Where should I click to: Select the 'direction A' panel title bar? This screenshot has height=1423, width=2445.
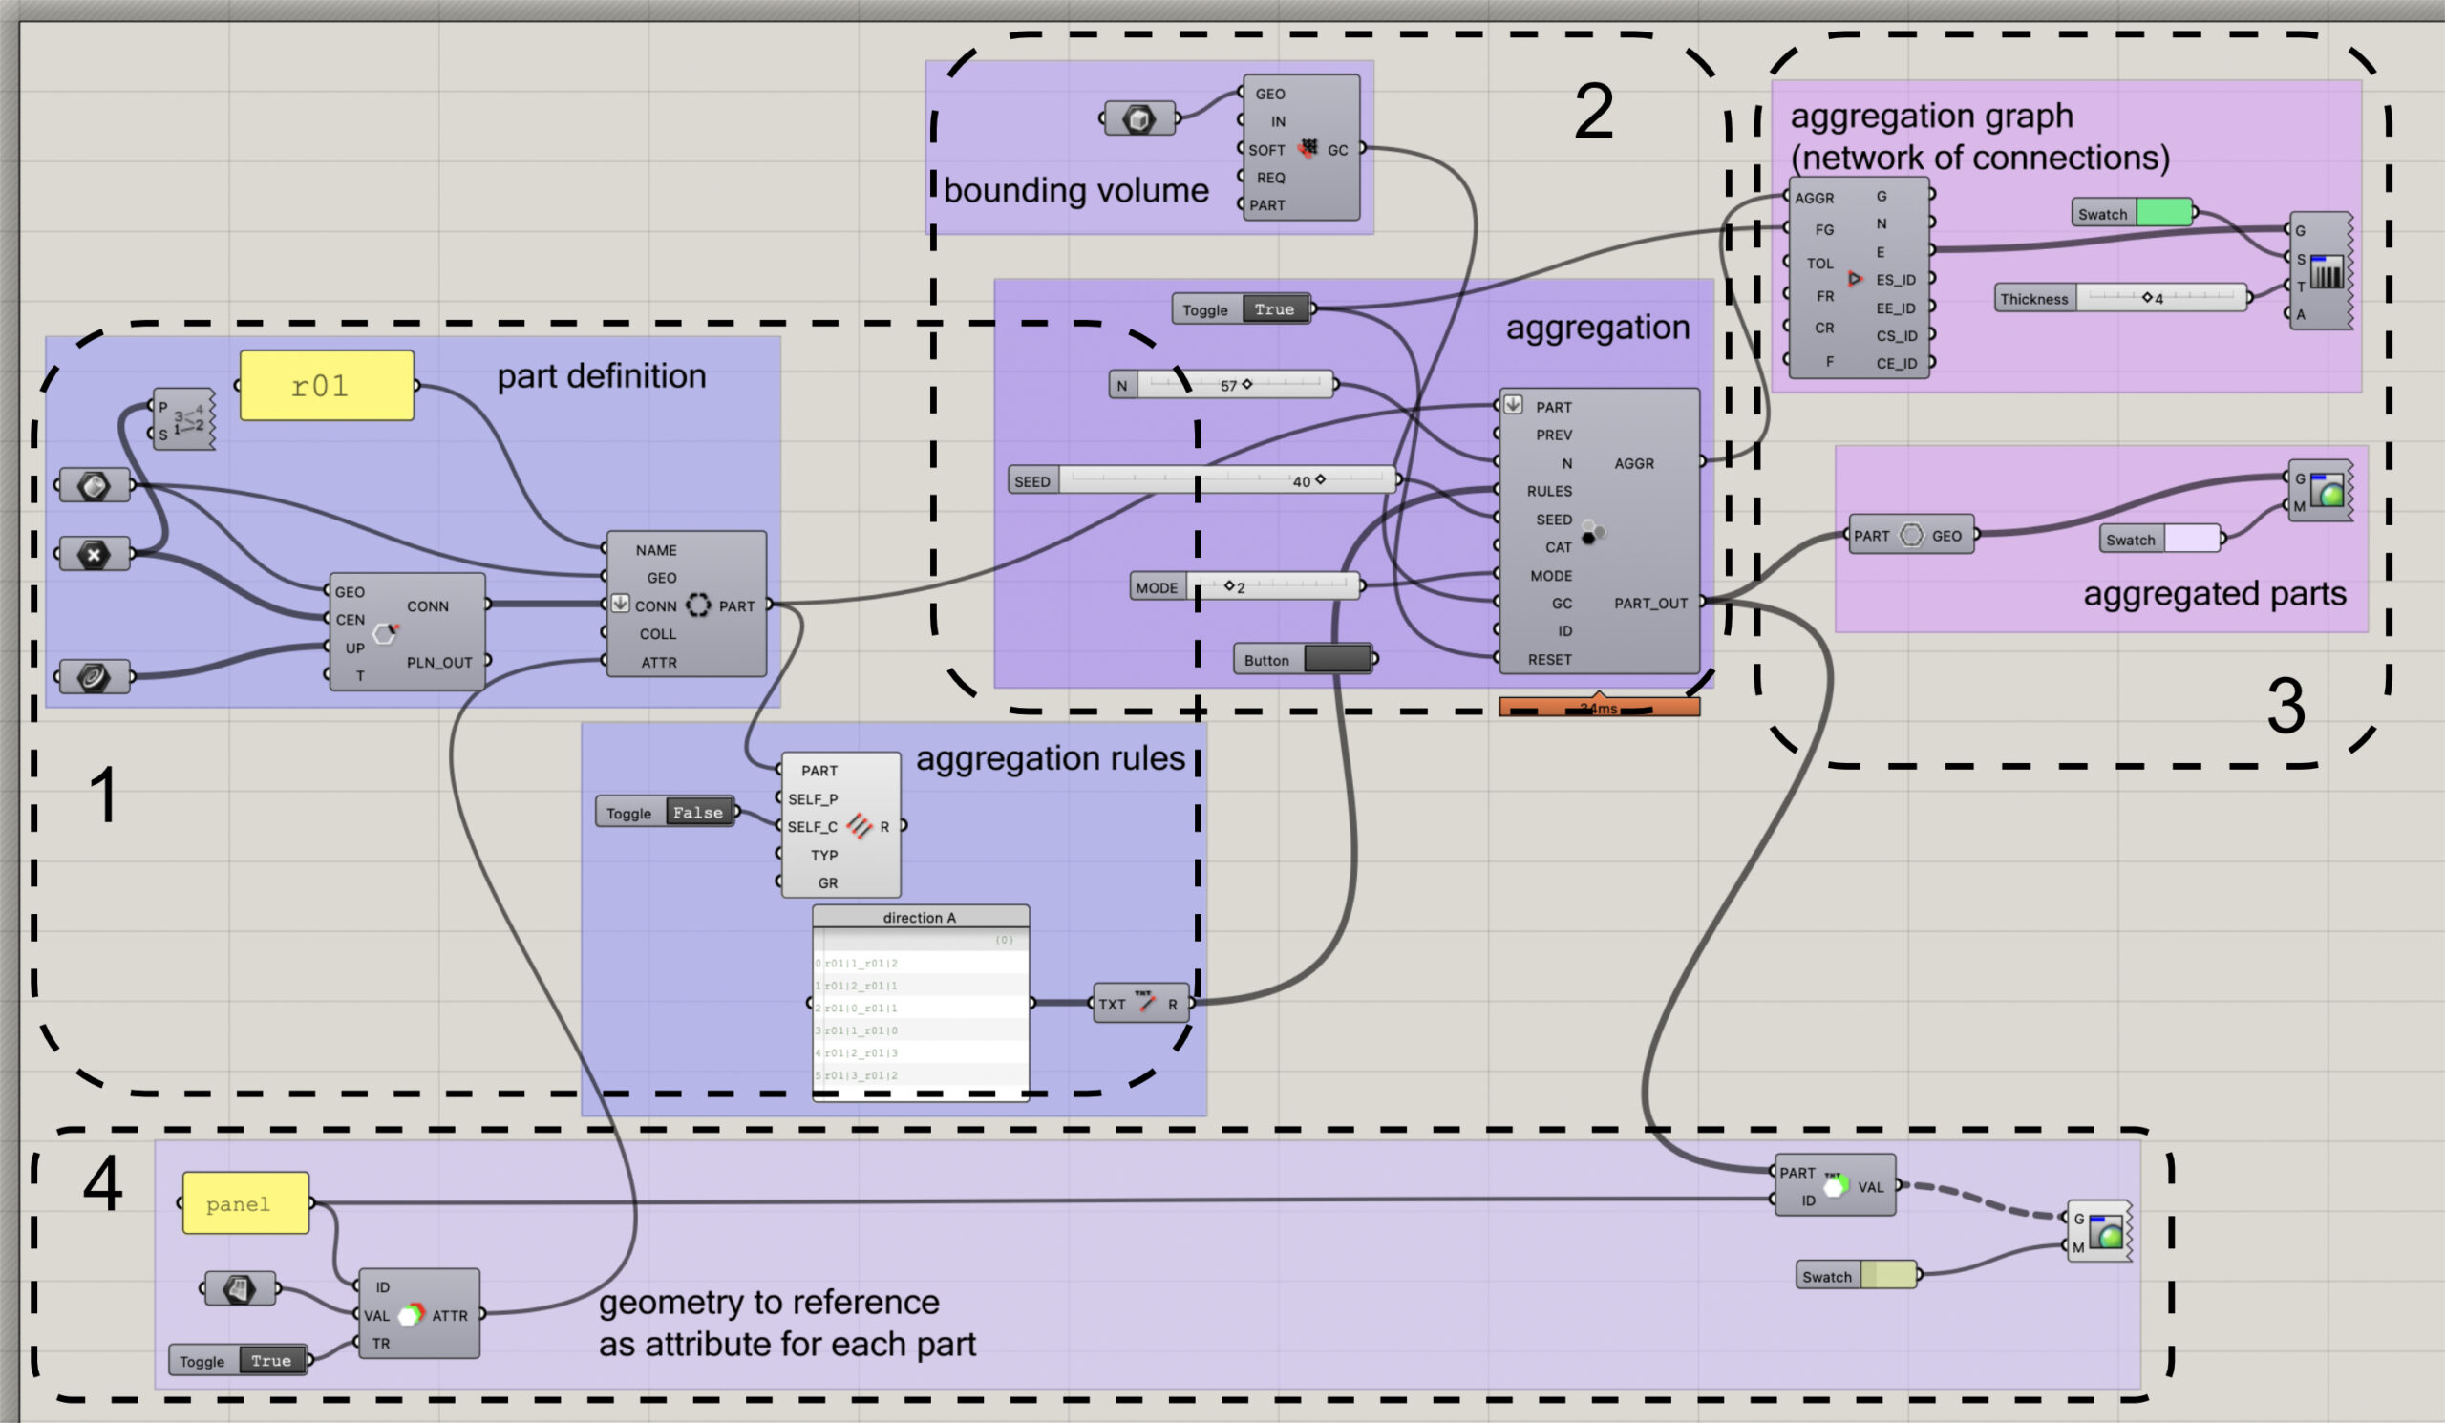[x=921, y=917]
